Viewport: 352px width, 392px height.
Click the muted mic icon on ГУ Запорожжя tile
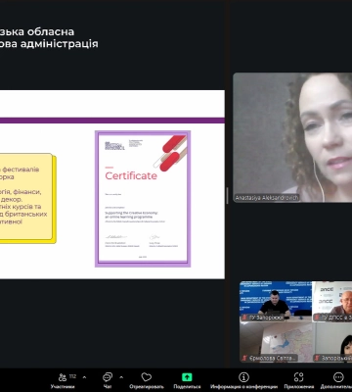pos(244,318)
